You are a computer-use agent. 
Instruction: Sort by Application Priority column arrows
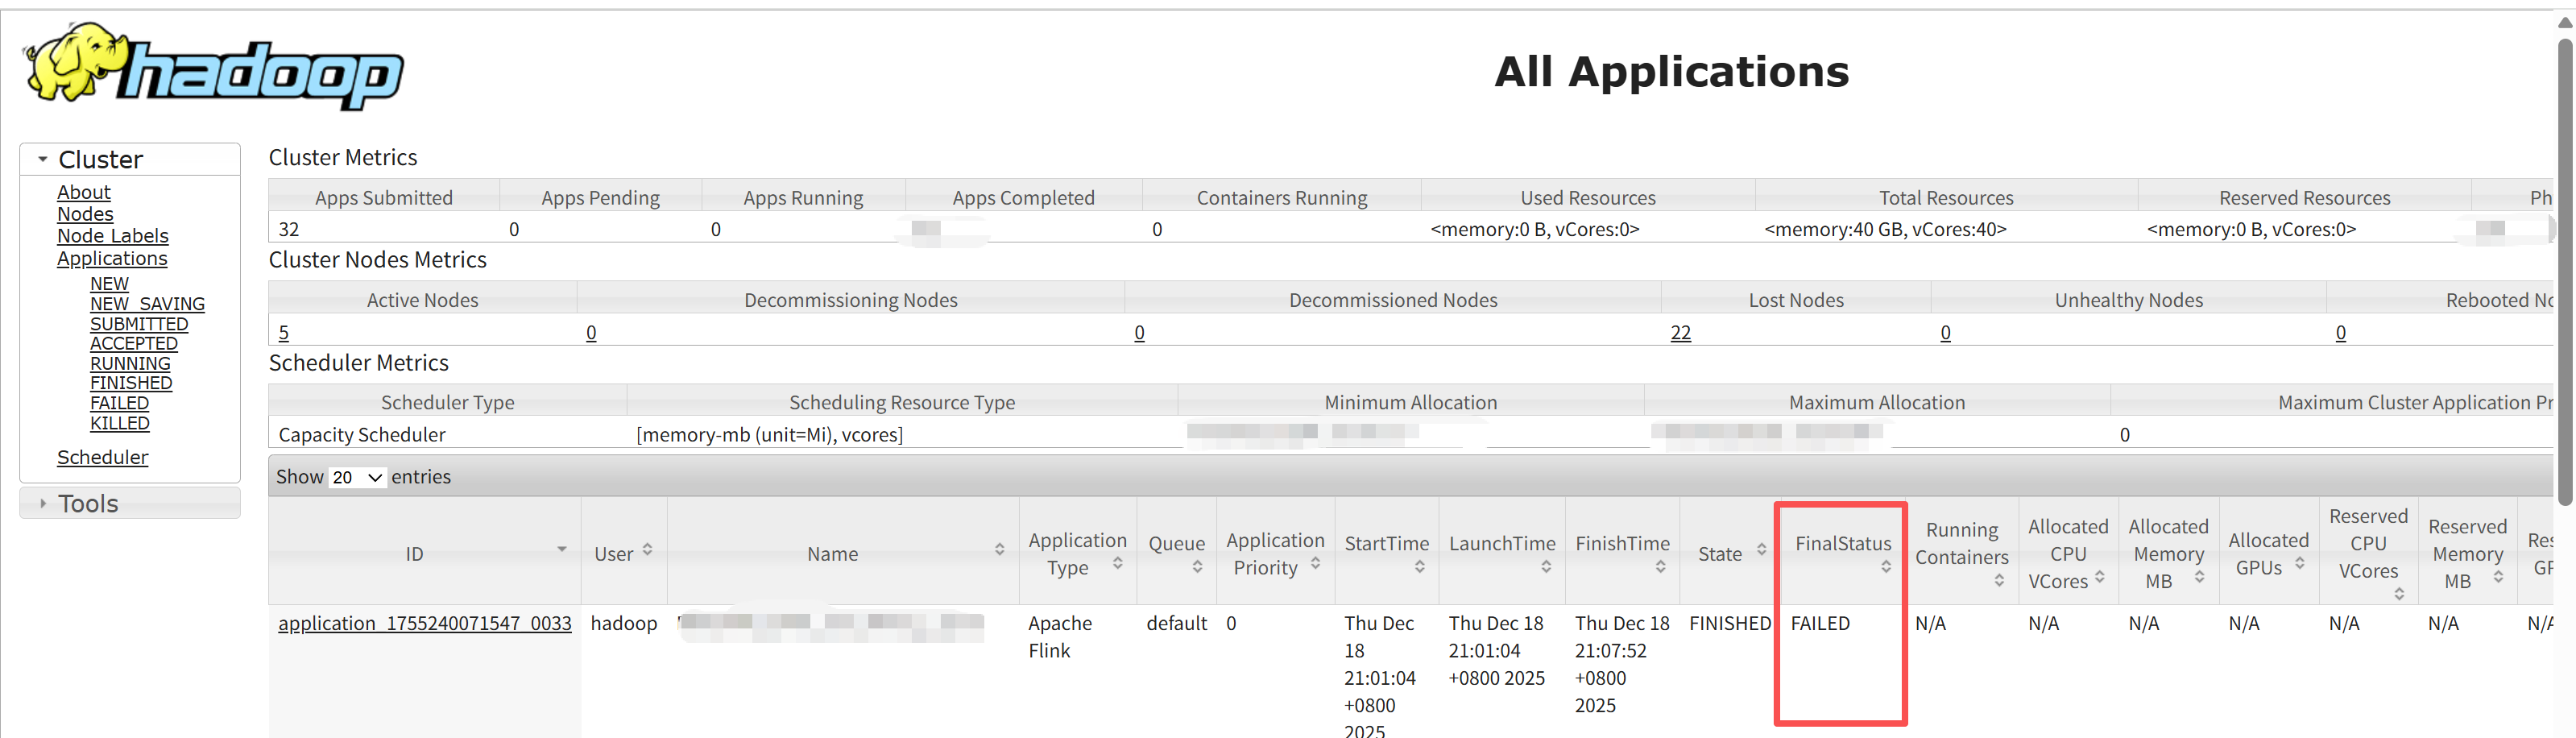(1315, 563)
